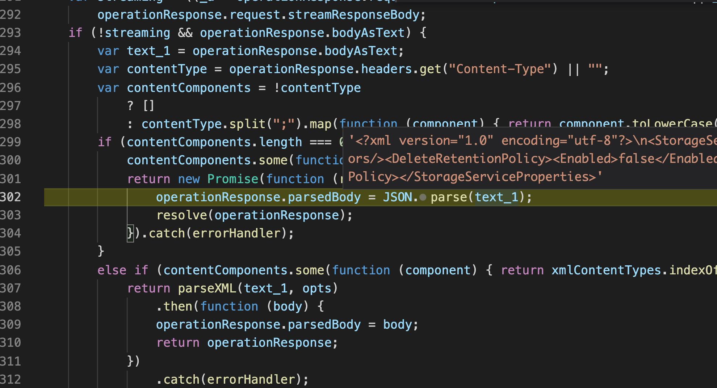
Task: Click the catch call on line 312
Action: click(181, 379)
